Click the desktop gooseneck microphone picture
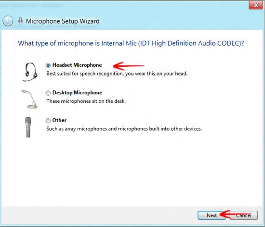 (x=29, y=100)
